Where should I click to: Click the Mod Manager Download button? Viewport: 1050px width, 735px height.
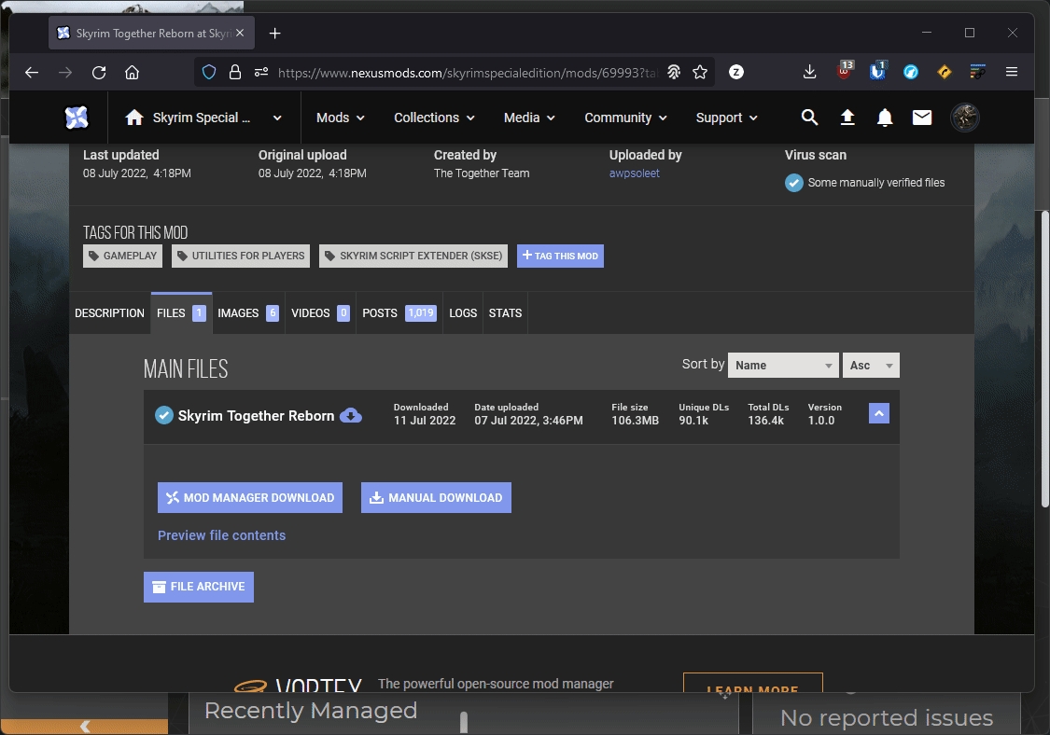pos(250,498)
